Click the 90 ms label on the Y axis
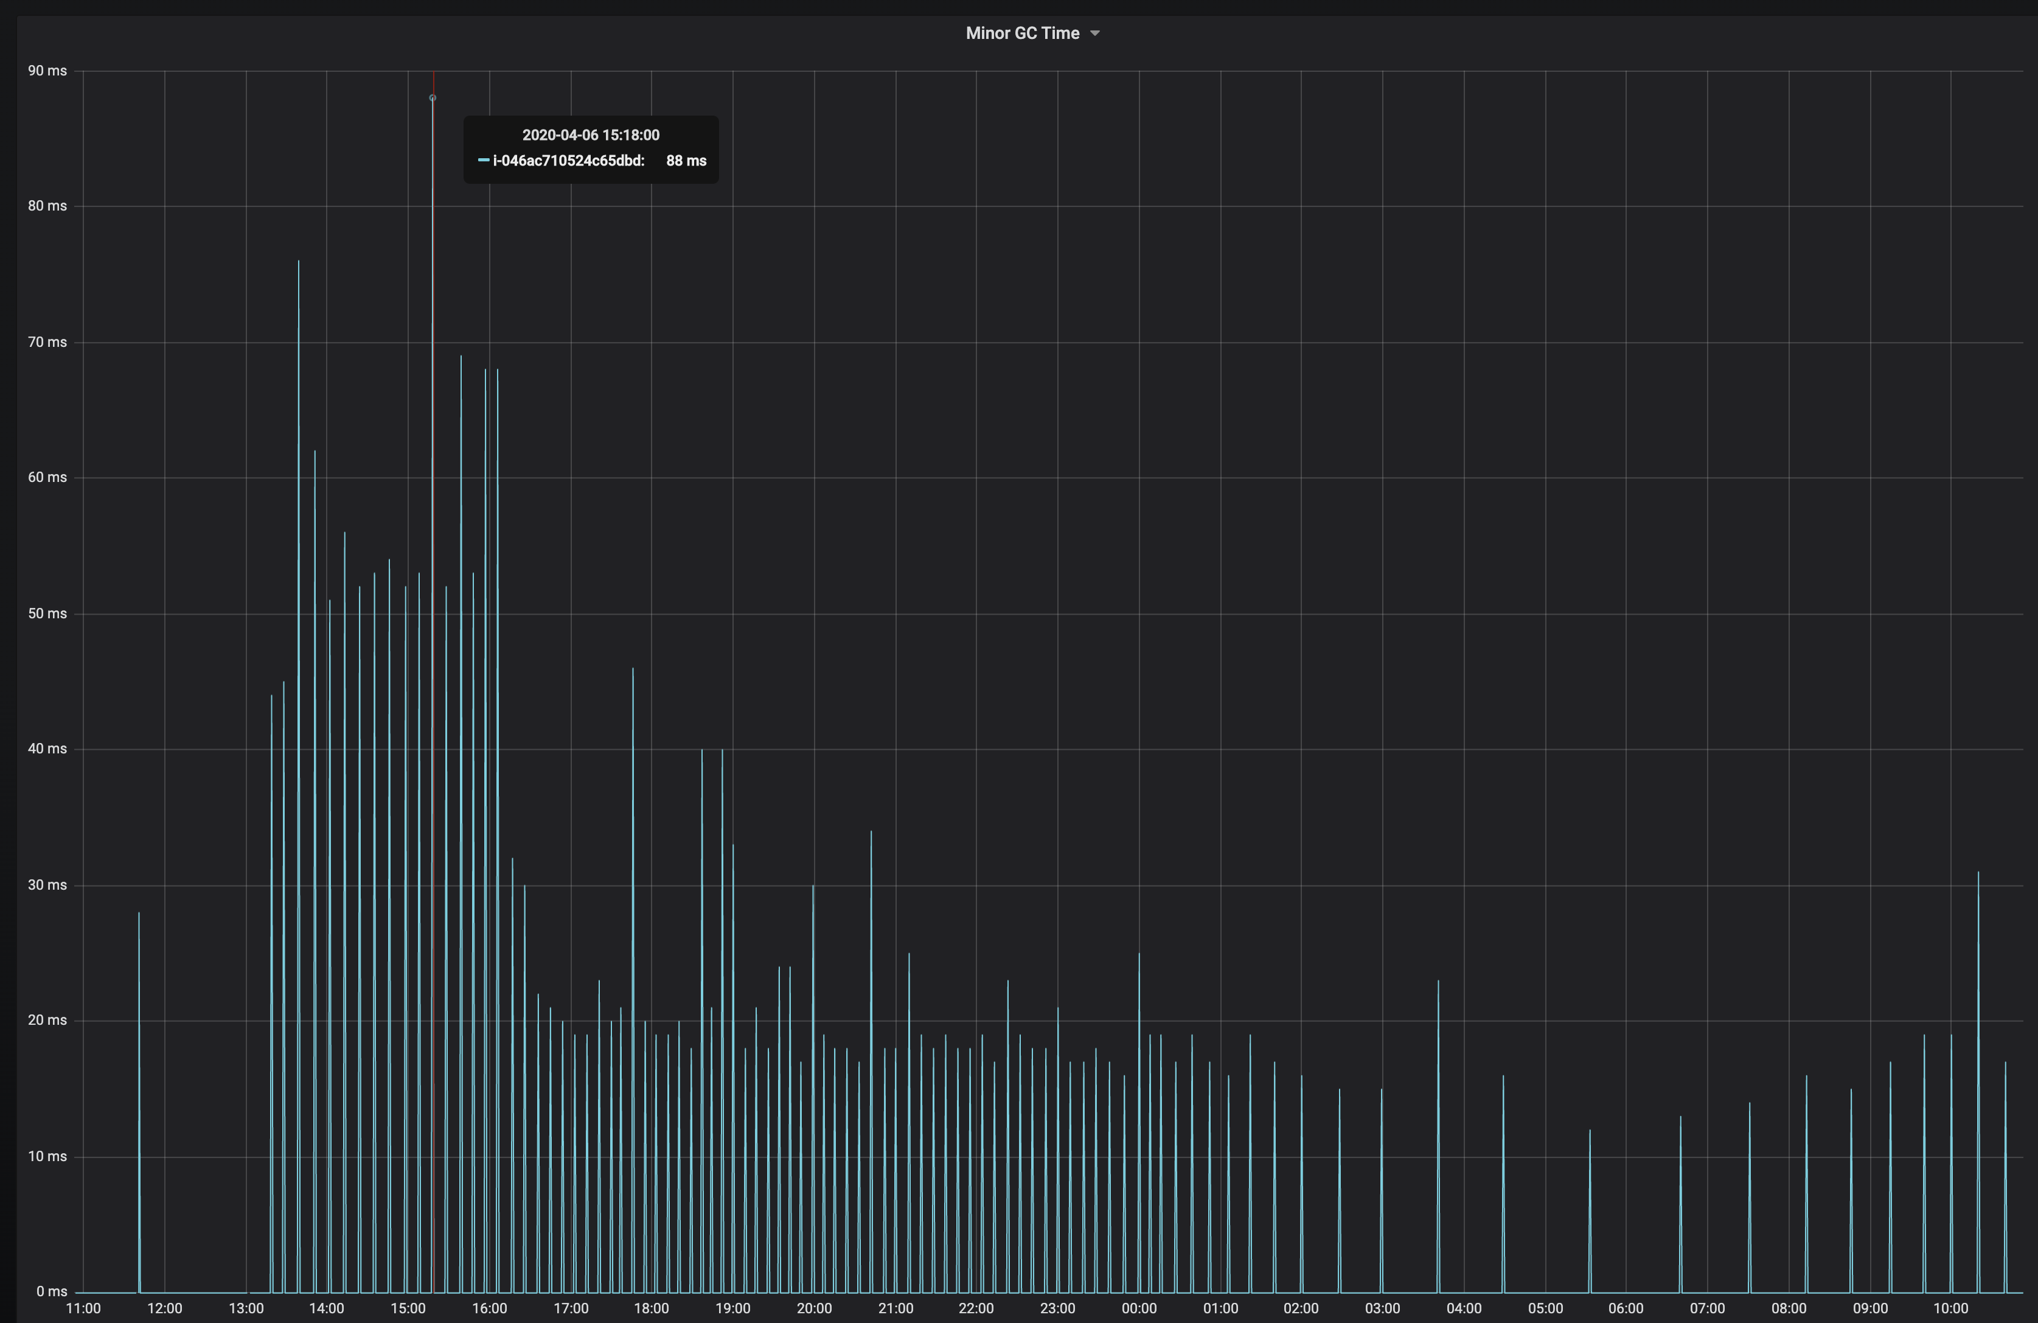2038x1323 pixels. click(x=47, y=71)
